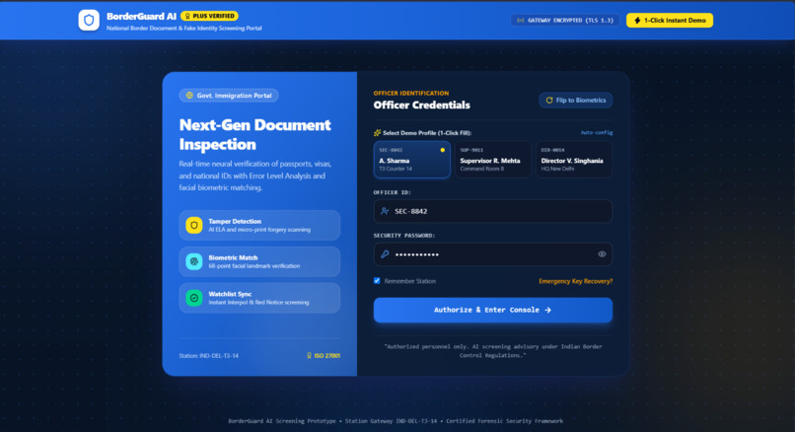Click the Gateway Encrypted (TLS 1.3) status pill
795x432 pixels.
click(565, 21)
